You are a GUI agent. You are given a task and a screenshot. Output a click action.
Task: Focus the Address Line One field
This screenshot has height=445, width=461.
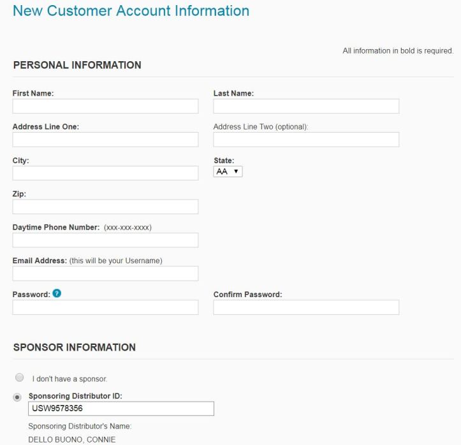(105, 140)
